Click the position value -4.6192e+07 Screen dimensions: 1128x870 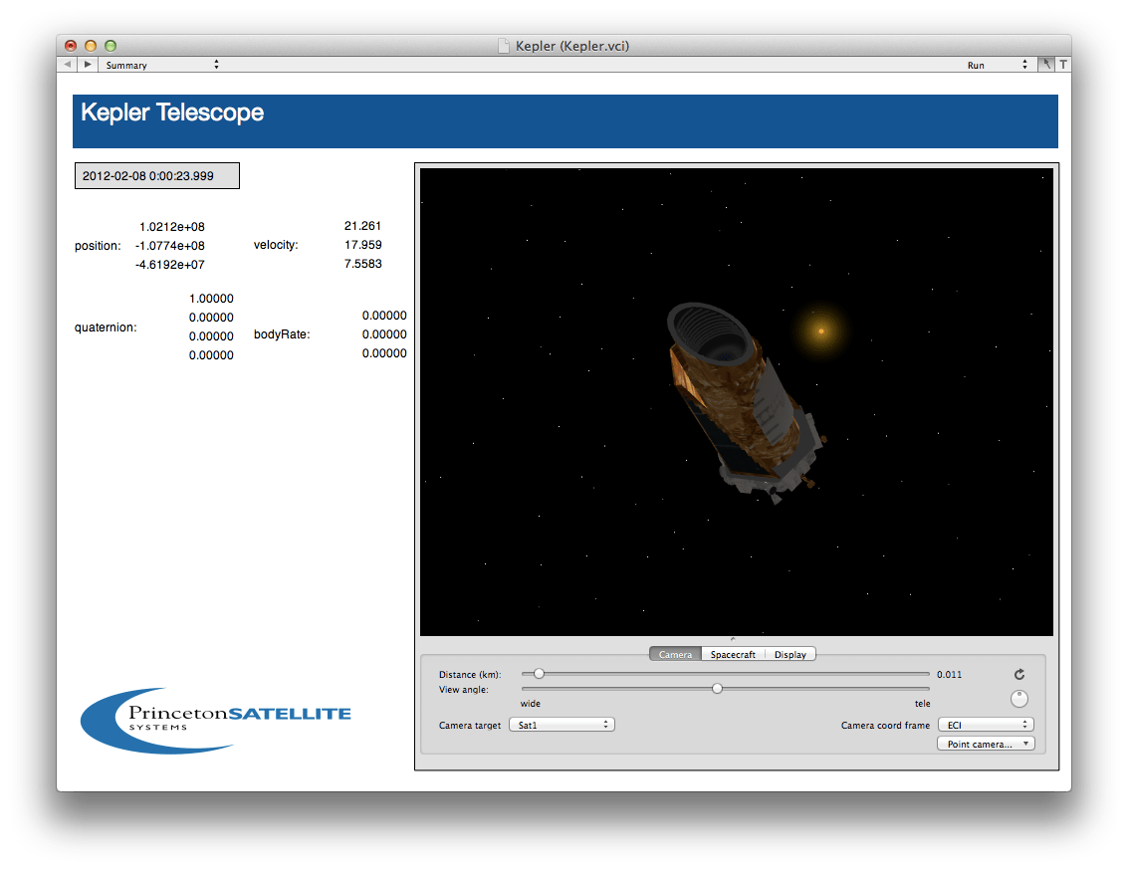tap(170, 264)
